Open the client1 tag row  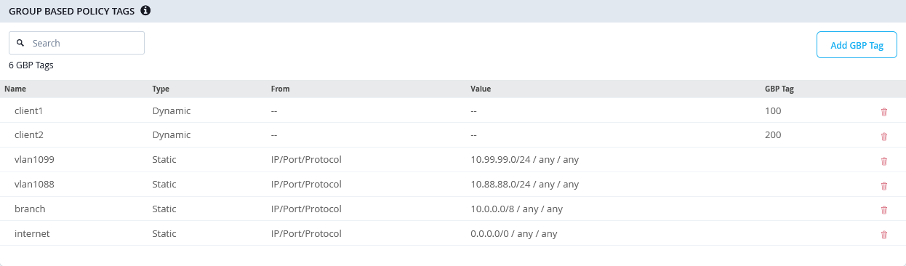click(453, 111)
